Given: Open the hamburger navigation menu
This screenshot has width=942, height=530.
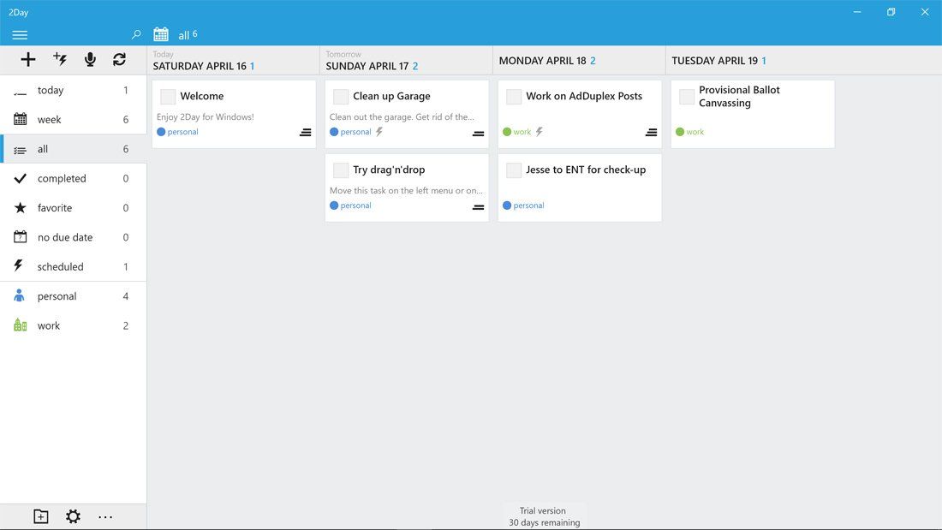Looking at the screenshot, I should click(20, 34).
